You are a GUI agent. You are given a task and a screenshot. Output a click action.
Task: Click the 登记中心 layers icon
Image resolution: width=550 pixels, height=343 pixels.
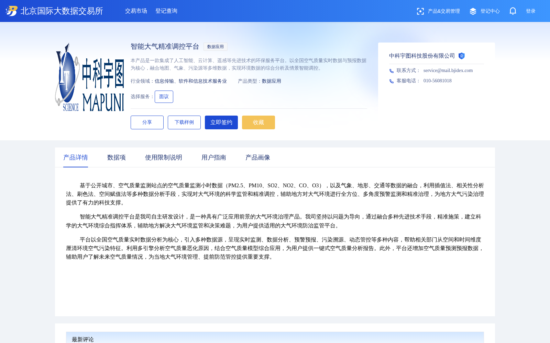(473, 11)
